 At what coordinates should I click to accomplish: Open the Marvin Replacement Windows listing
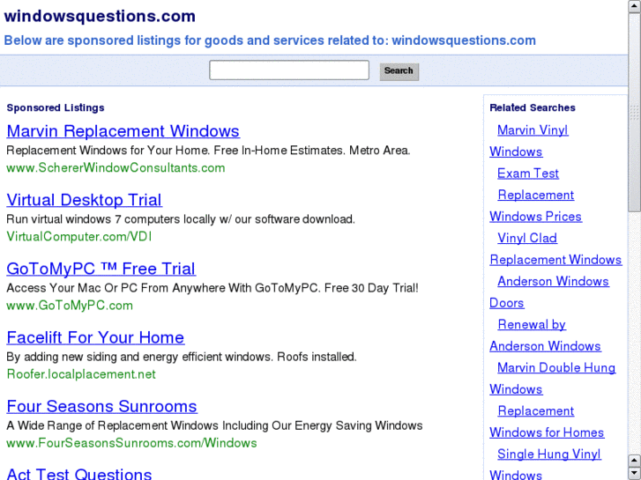click(123, 131)
